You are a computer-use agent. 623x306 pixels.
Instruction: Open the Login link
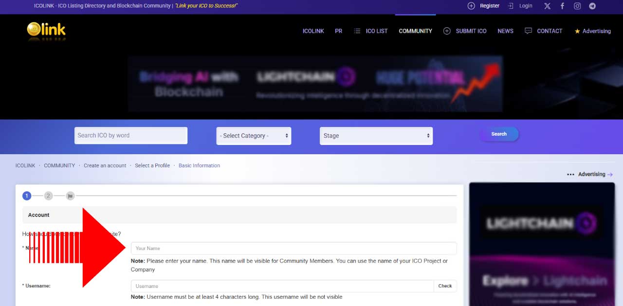(x=526, y=6)
